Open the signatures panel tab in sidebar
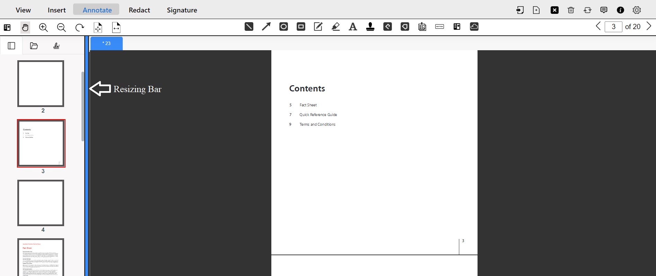Image resolution: width=656 pixels, height=276 pixels. 56,46
